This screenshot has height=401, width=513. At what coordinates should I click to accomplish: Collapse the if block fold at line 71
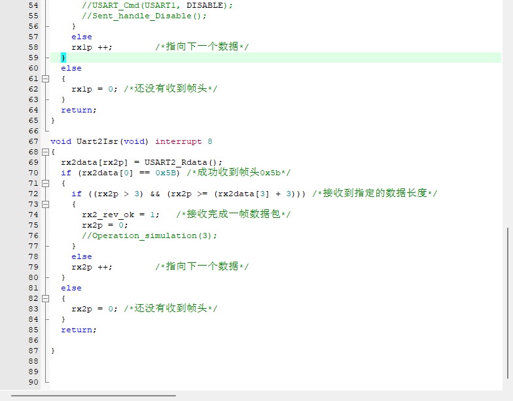(46, 183)
